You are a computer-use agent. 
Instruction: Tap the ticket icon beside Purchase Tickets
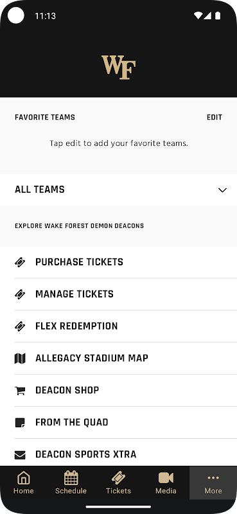pos(20,262)
